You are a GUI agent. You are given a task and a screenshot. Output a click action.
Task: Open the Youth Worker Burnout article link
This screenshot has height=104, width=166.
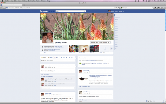tap(100, 76)
